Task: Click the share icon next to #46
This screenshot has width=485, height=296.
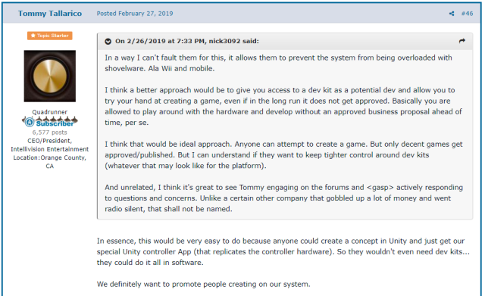Action: click(x=452, y=14)
